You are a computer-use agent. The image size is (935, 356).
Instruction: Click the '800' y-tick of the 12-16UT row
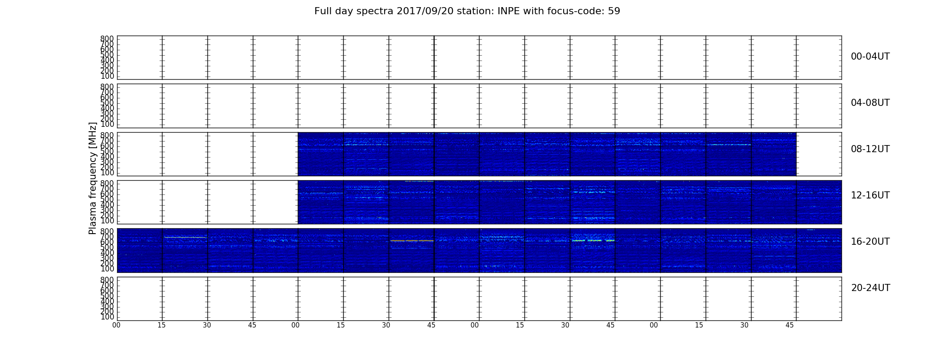click(x=107, y=183)
